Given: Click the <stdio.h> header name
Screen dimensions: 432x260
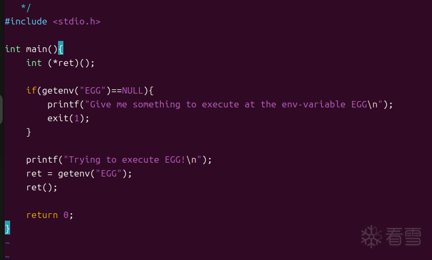Looking at the screenshot, I should point(77,21).
